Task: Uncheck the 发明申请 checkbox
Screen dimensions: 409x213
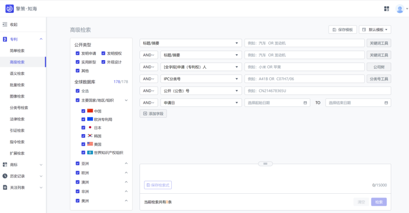Action: (x=77, y=53)
